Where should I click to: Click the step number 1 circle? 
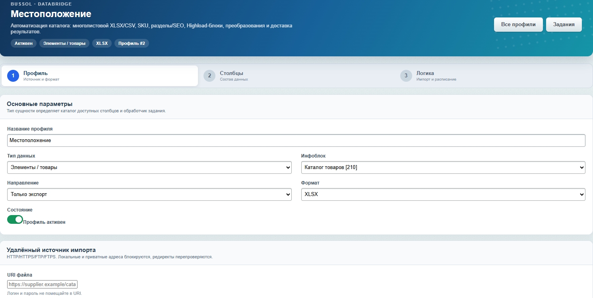(x=13, y=76)
